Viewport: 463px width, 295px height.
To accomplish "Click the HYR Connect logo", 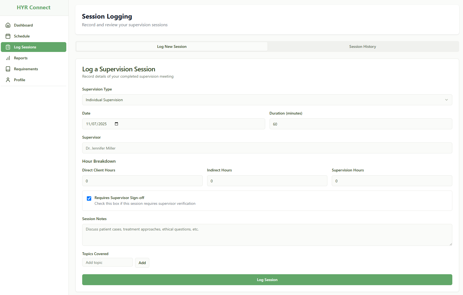I will 33,7.
